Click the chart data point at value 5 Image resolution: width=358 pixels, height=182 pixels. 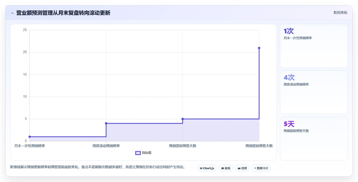pyautogui.click(x=182, y=119)
